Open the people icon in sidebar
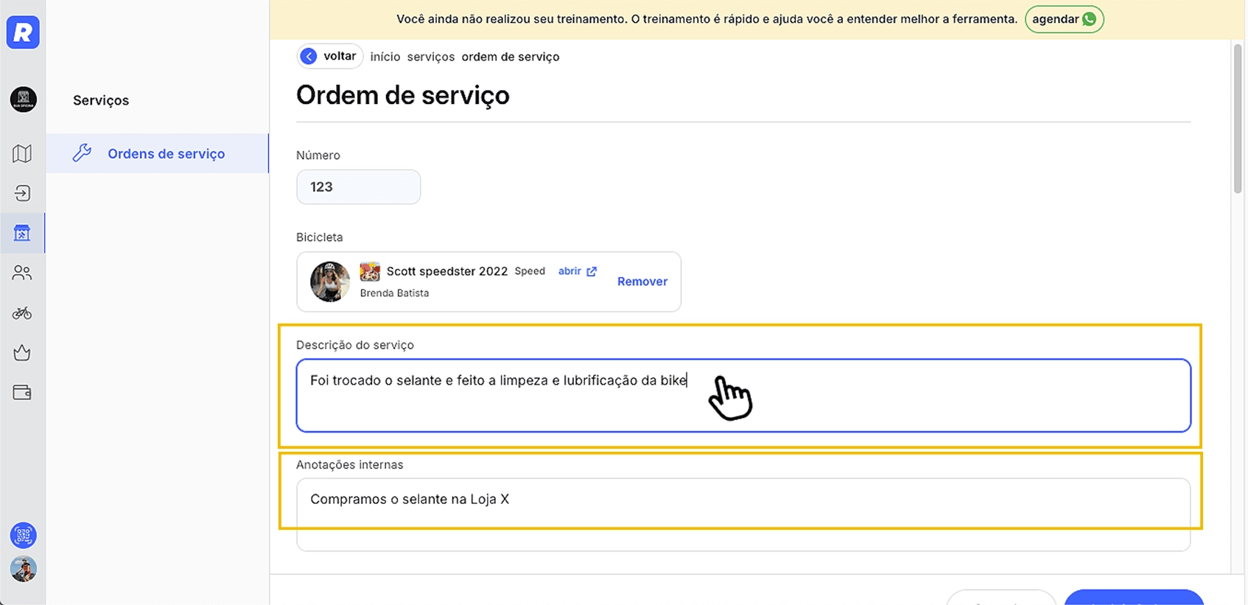Viewport: 1248px width, 605px height. pyautogui.click(x=22, y=273)
